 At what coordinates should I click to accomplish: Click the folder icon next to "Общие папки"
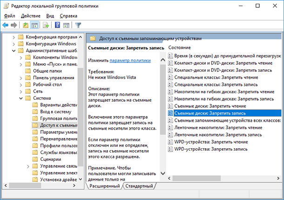[x=28, y=71]
